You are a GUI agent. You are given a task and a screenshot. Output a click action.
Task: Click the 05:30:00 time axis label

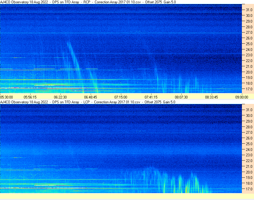pyautogui.click(x=7, y=97)
